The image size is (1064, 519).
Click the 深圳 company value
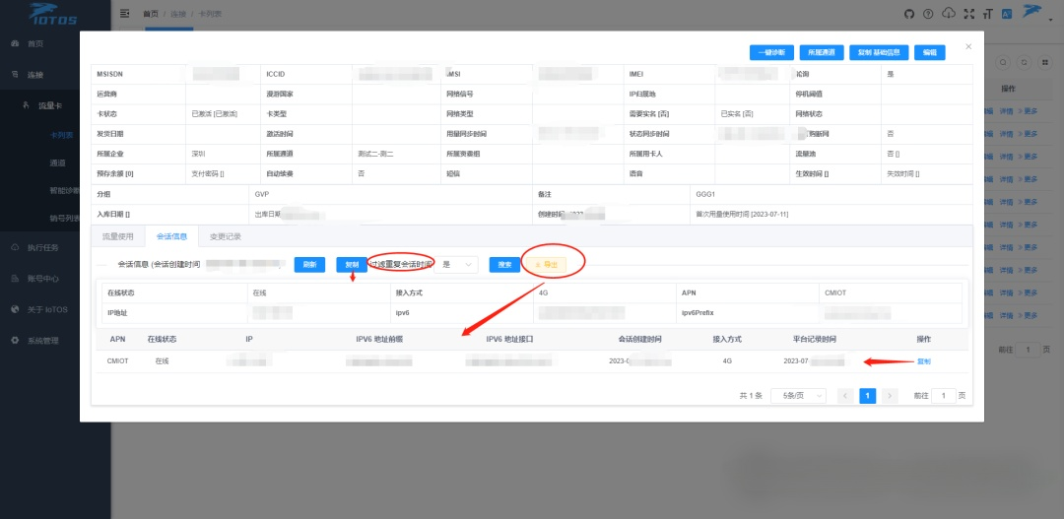click(199, 154)
